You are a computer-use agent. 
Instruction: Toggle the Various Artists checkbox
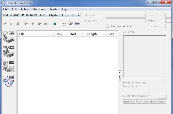point(107,26)
